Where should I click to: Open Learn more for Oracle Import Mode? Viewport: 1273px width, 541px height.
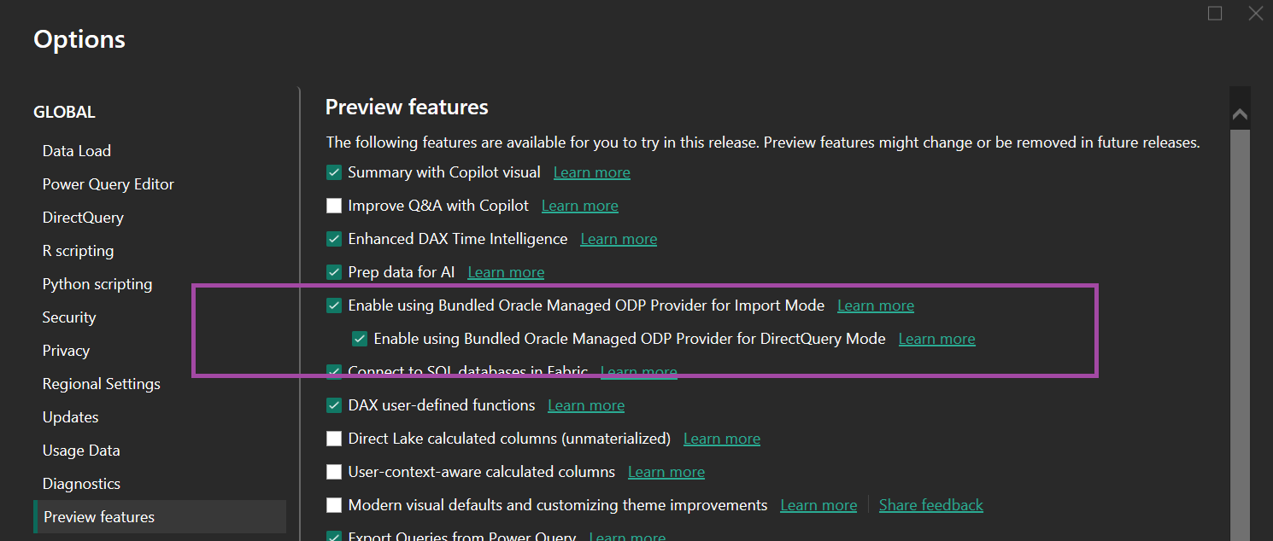876,305
